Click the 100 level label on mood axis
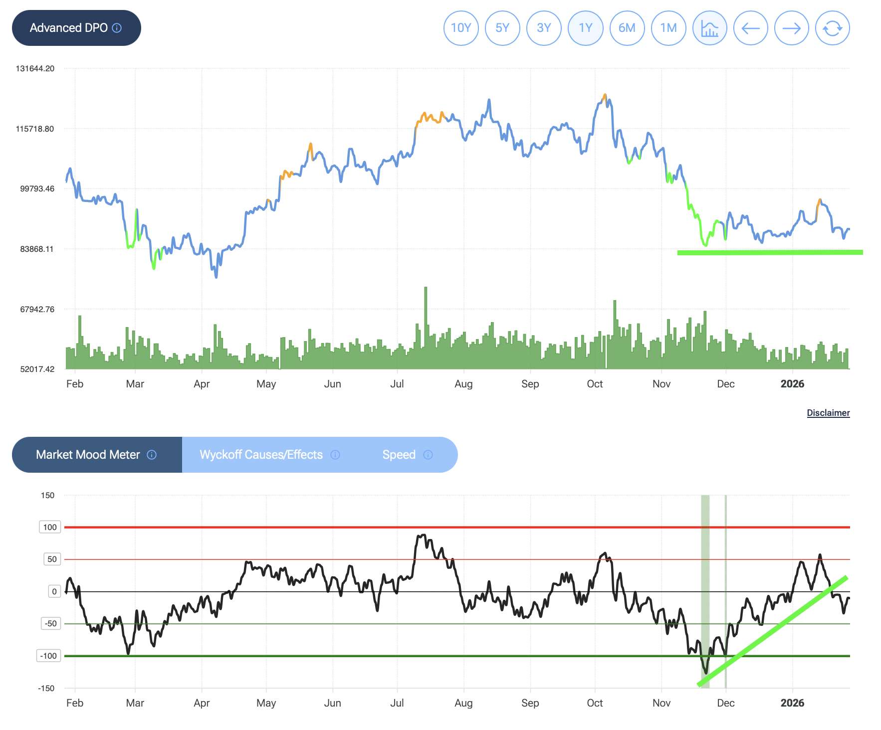Viewport: 881px width, 730px height. (x=50, y=527)
